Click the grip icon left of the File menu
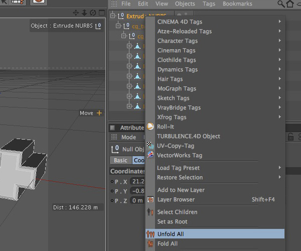 coord(114,4)
